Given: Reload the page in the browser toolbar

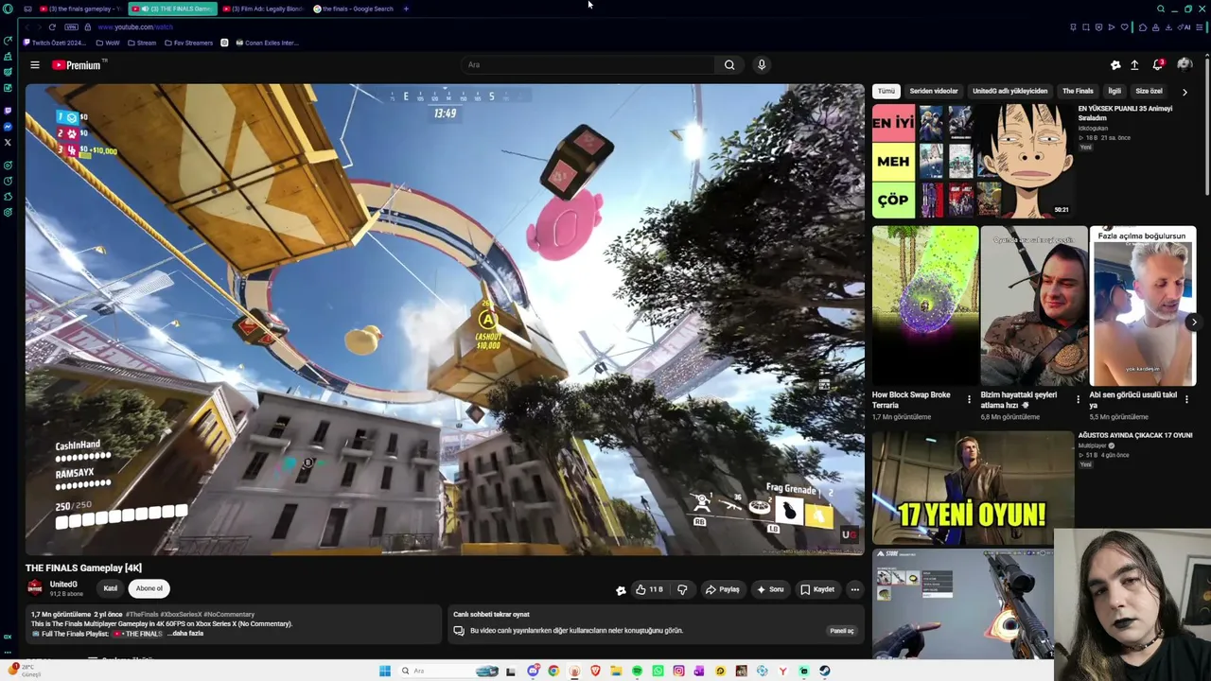Looking at the screenshot, I should [52, 27].
